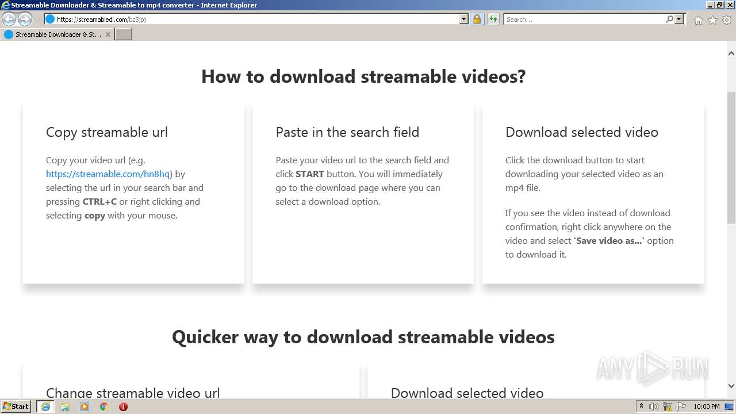Expand the address bar autocomplete dropdown
Viewport: 736px width, 414px height.
[464, 20]
